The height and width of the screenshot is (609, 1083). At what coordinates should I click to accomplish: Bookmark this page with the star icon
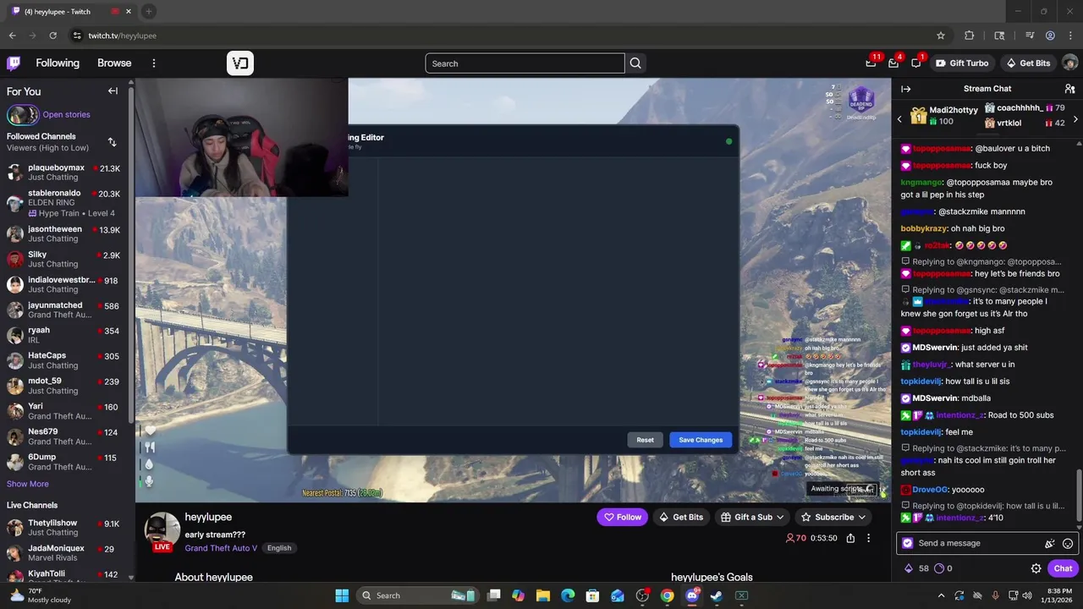tap(940, 36)
